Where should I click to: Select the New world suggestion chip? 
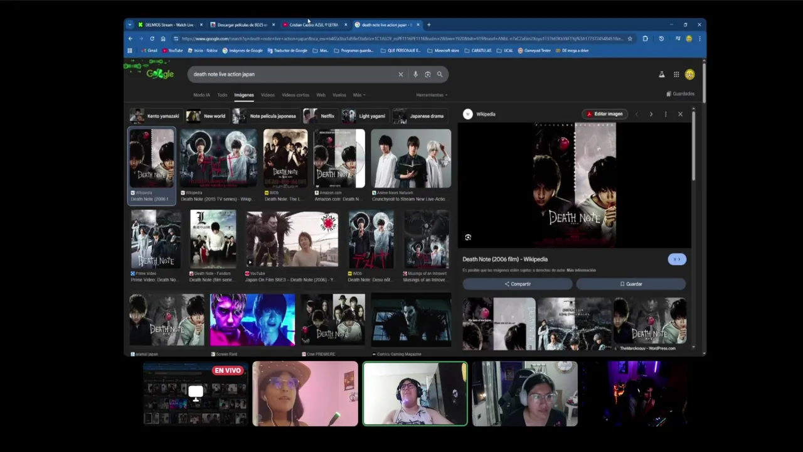point(206,116)
